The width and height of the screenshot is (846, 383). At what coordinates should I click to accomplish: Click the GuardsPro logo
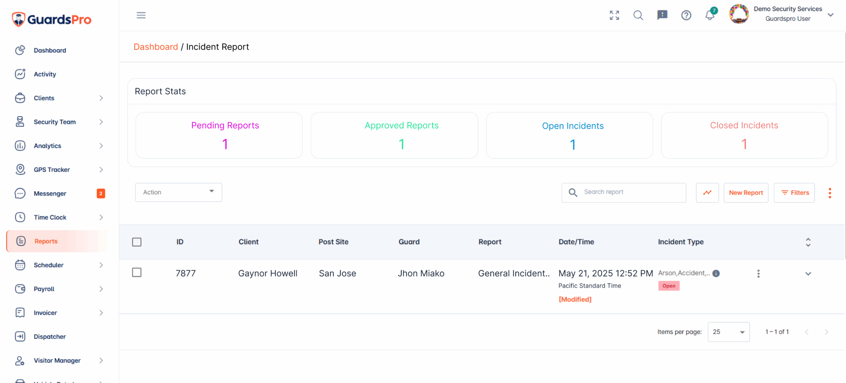click(x=52, y=19)
